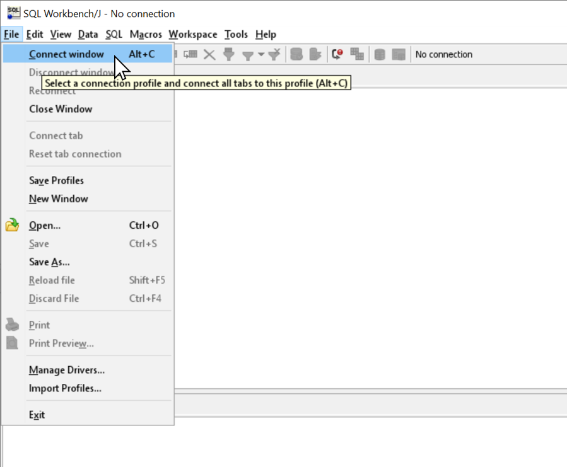The width and height of the screenshot is (567, 467).
Task: Click the reconnect icon with red badge
Action: click(336, 54)
